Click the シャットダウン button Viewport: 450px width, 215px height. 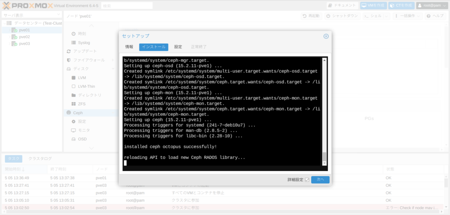click(342, 16)
